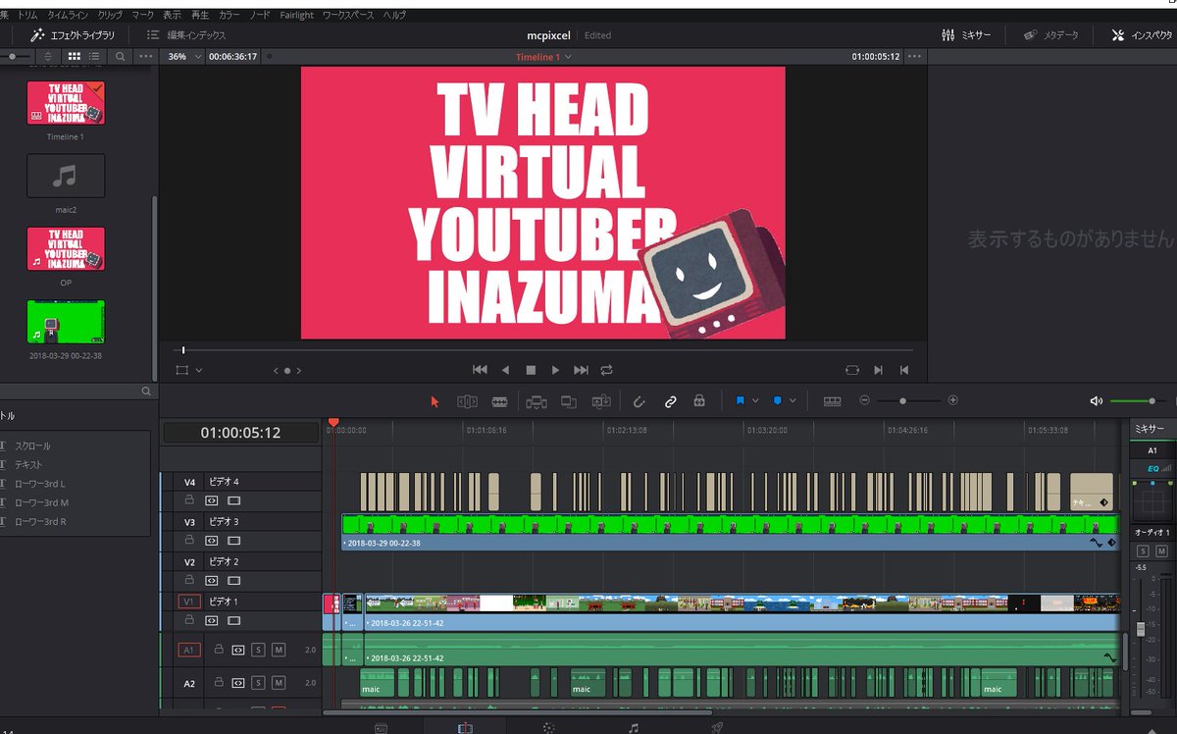Select the テキスト title item

[x=28, y=464]
